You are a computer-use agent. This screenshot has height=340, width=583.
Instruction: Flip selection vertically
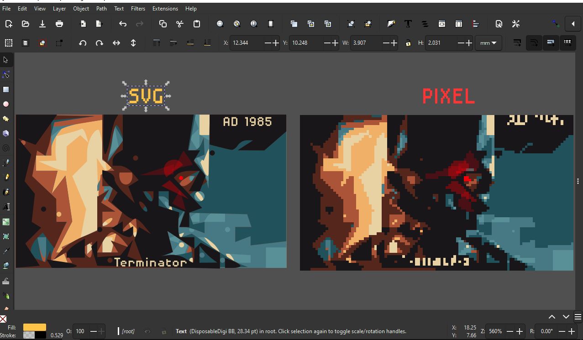pyautogui.click(x=133, y=43)
